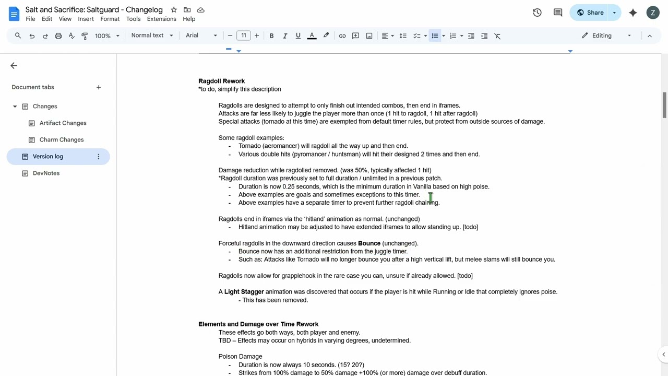Screen dimensions: 668x376
Task: Open the Insert menu
Action: [x=86, y=19]
